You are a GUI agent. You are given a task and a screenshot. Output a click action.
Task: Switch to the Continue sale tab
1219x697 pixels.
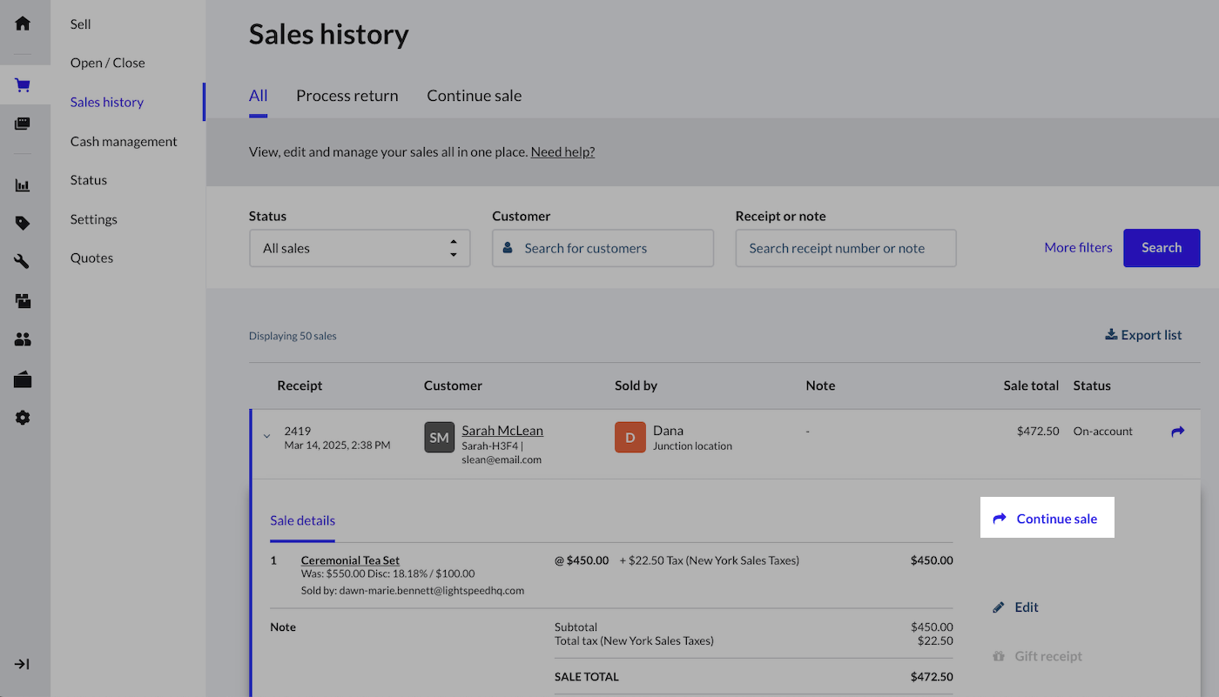tap(474, 96)
